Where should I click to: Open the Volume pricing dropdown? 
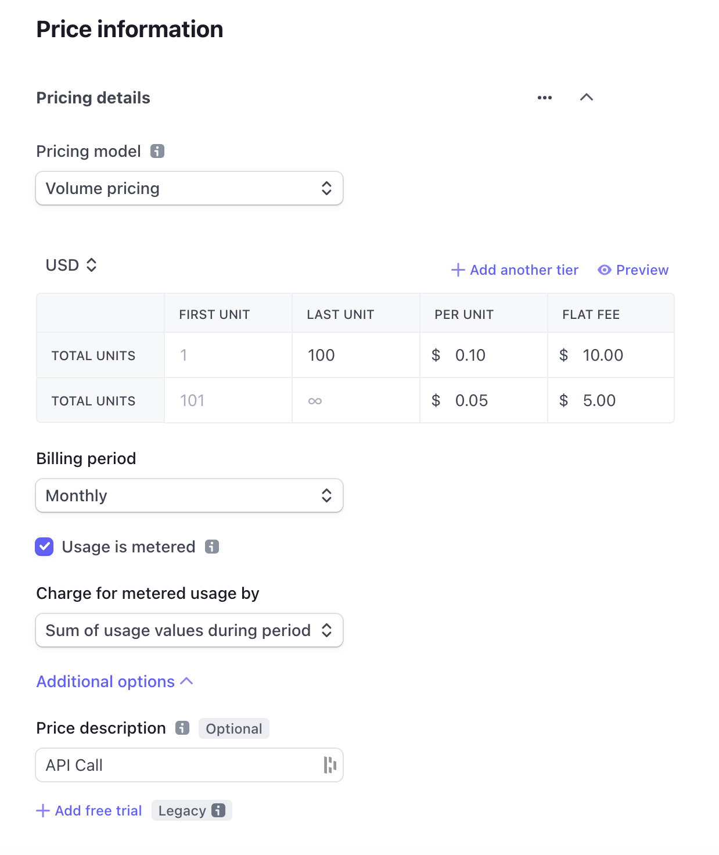189,188
